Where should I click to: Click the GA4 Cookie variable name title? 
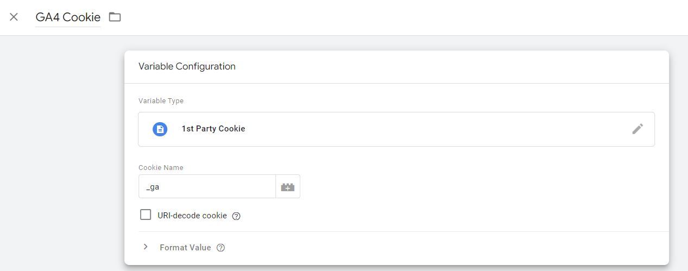[x=68, y=17]
